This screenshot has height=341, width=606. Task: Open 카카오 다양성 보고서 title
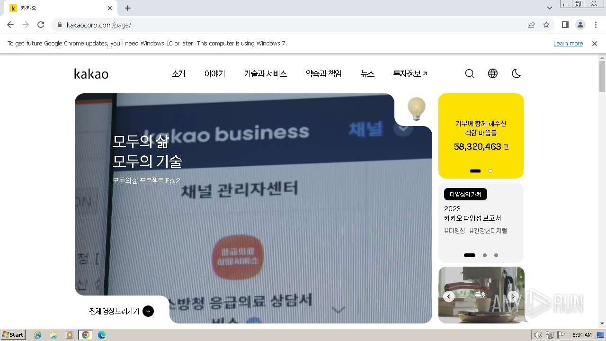point(472,218)
